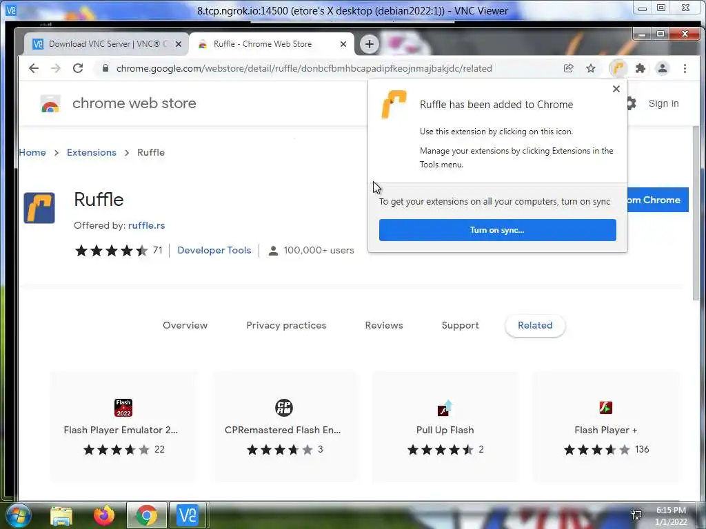Open the ruffle.rs developer link
The image size is (706, 529).
[x=146, y=225]
